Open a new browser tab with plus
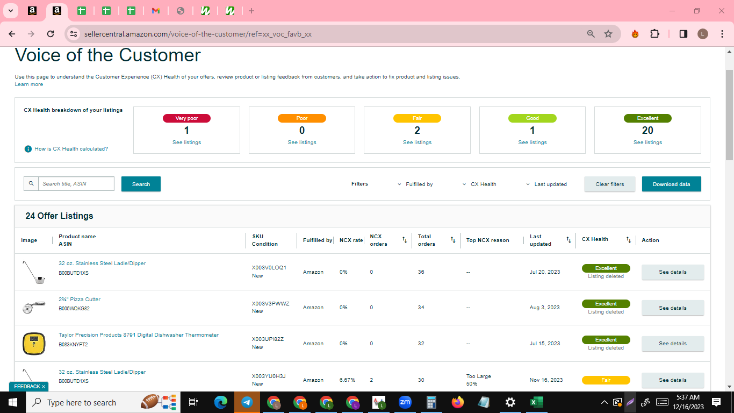The height and width of the screenshot is (413, 734). 251,11
